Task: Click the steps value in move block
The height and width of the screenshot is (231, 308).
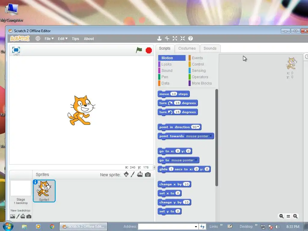Action: 174,94
